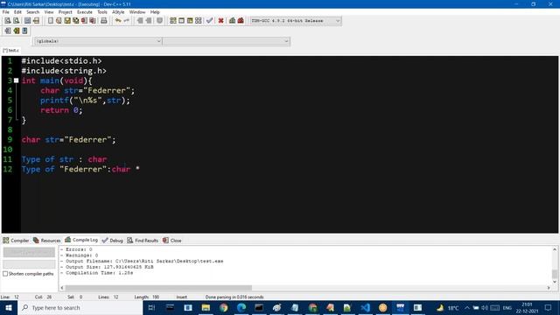The height and width of the screenshot is (315, 560).
Task: Click the Go to line icon
Action: 36,21
